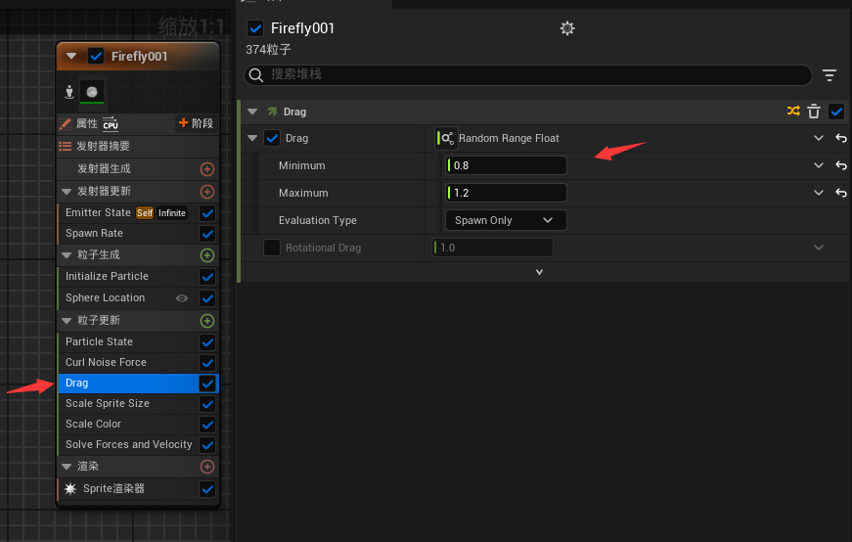Click the Sprite renderer starburst icon
Screen dimensions: 852x542
[70, 489]
